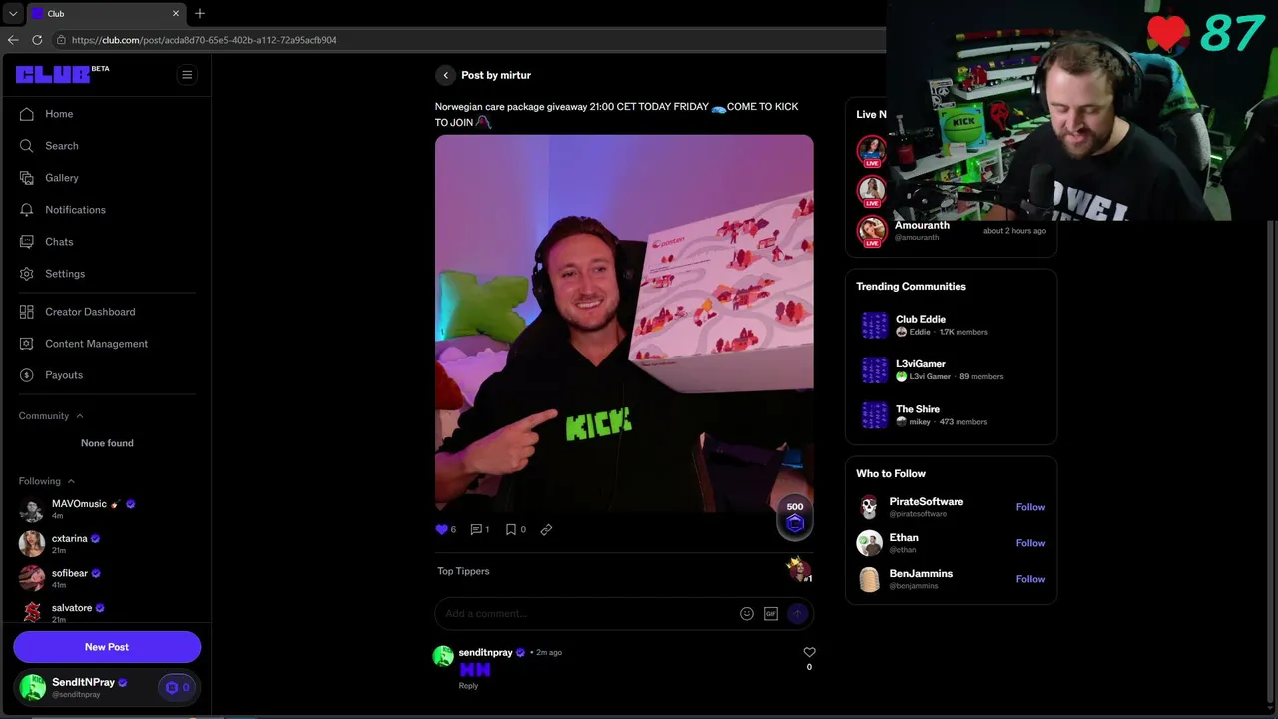Viewport: 1278px width, 719px height.
Task: Collapse the Following section
Action: pyautogui.click(x=46, y=481)
